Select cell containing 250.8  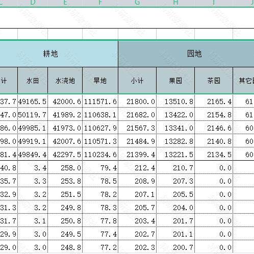click(x=65, y=220)
